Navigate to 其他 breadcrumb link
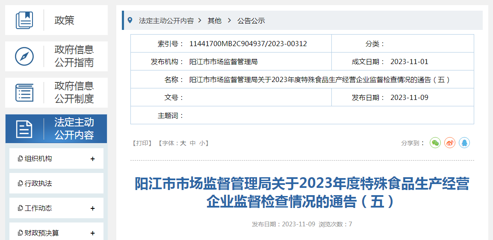This screenshot has width=493, height=240. pos(215,20)
